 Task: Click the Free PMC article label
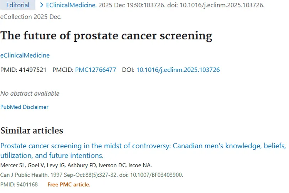pyautogui.click(x=69, y=185)
